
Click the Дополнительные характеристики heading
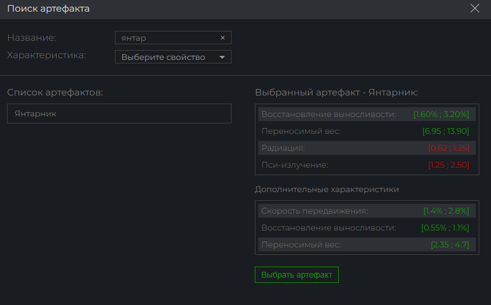coord(327,189)
